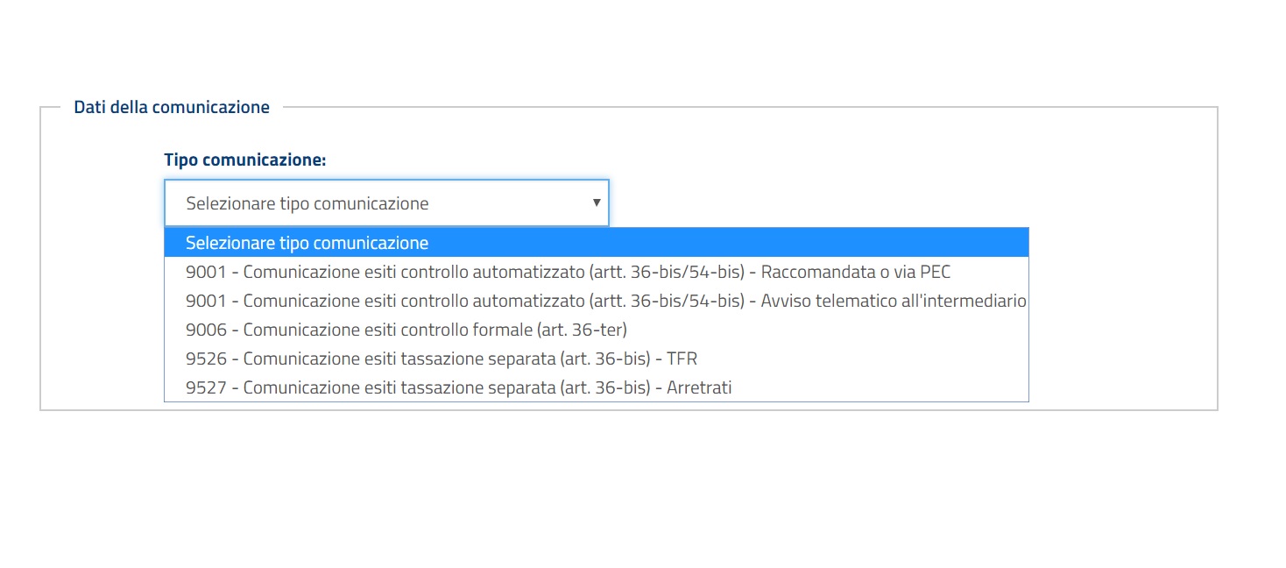Viewport: 1286px width, 568px height.
Task: Click the 'Tipo comunicazione:' field label
Action: [x=245, y=160]
